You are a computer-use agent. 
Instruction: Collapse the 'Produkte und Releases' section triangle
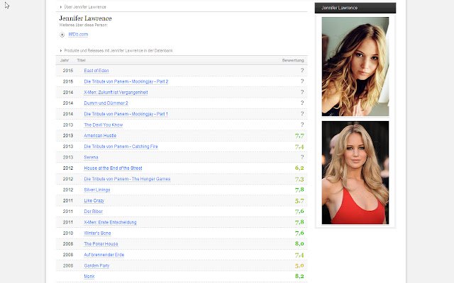61,50
